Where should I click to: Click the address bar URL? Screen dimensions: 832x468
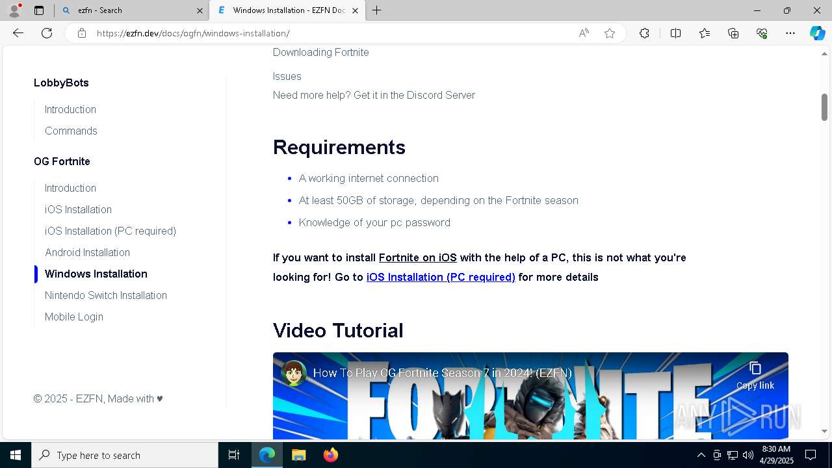tap(193, 33)
